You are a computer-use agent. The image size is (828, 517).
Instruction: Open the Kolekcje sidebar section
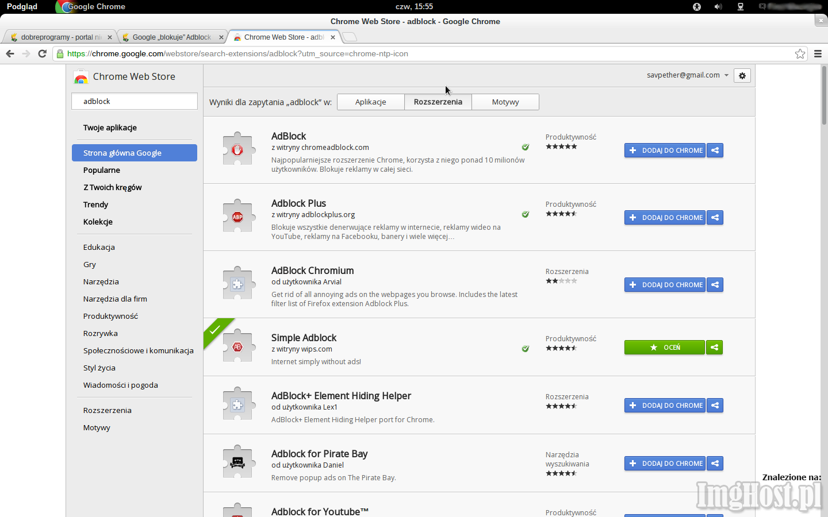98,222
